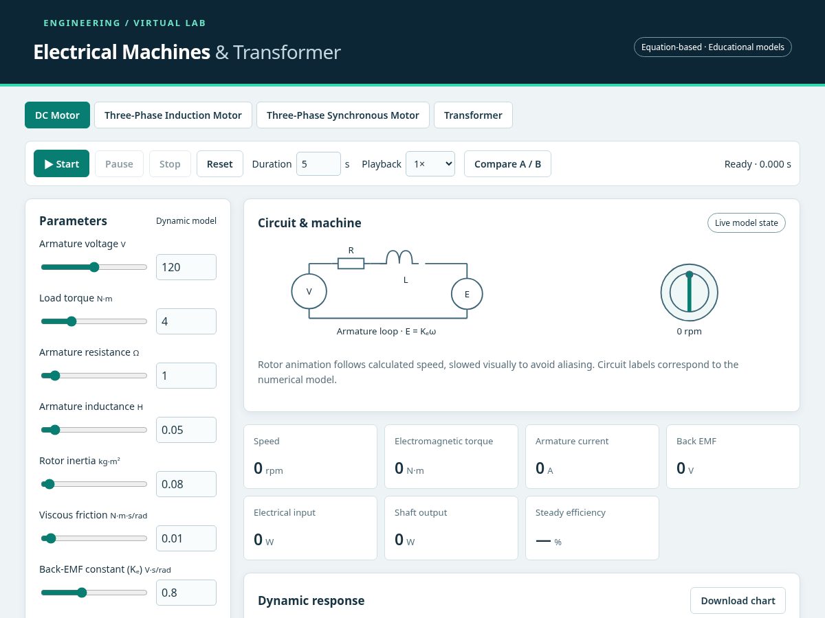The image size is (825, 618).
Task: Click the Back-EMF constant value field
Action: (x=186, y=593)
